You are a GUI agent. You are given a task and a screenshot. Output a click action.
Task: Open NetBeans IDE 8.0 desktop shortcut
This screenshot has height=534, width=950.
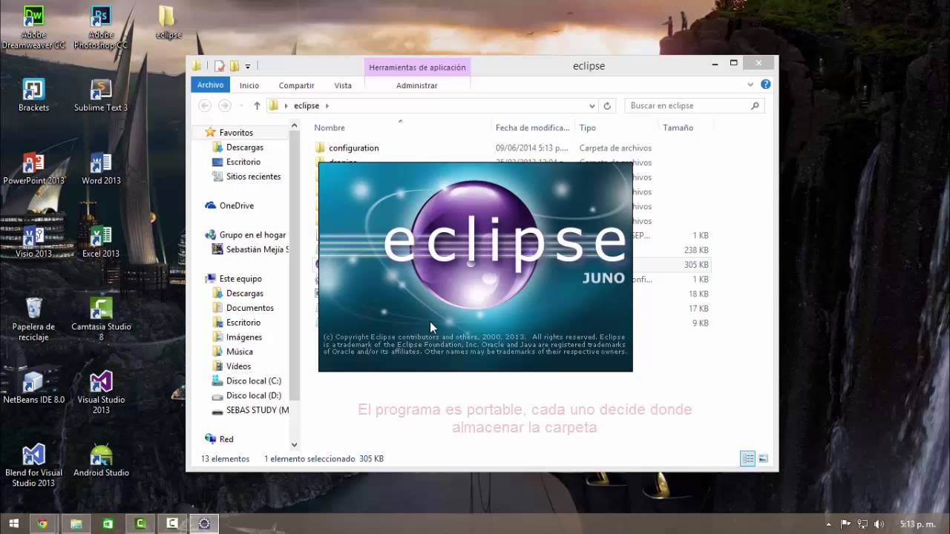[x=33, y=387]
